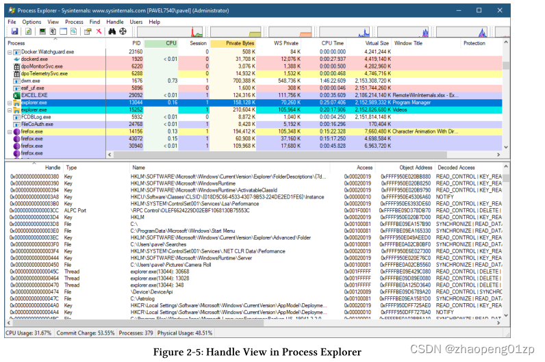Click the crosshair Find Window's Process icon

click(x=123, y=31)
